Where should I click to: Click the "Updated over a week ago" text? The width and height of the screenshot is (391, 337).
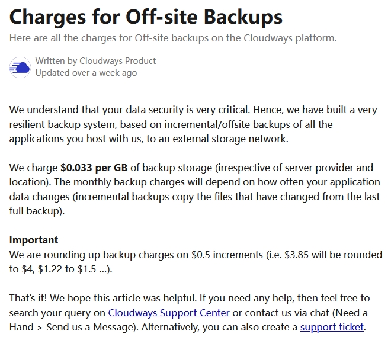[86, 73]
